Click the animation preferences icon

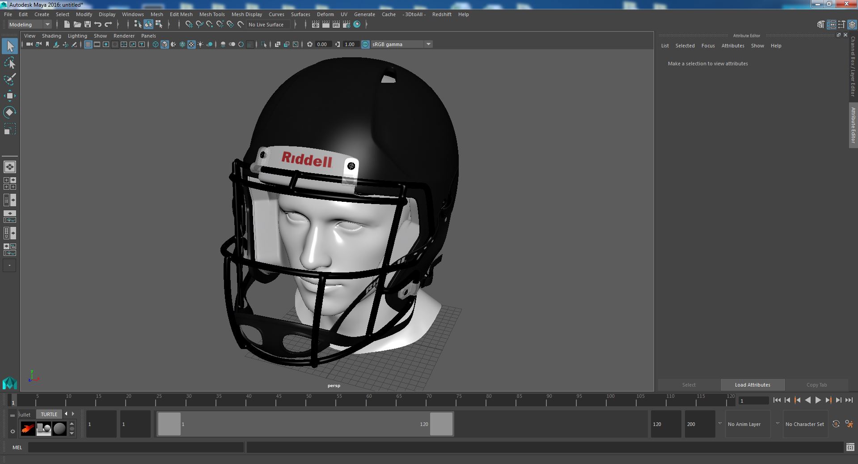[849, 424]
